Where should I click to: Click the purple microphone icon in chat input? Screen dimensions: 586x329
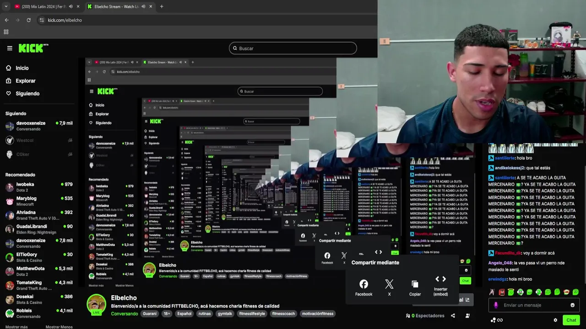[x=496, y=305]
